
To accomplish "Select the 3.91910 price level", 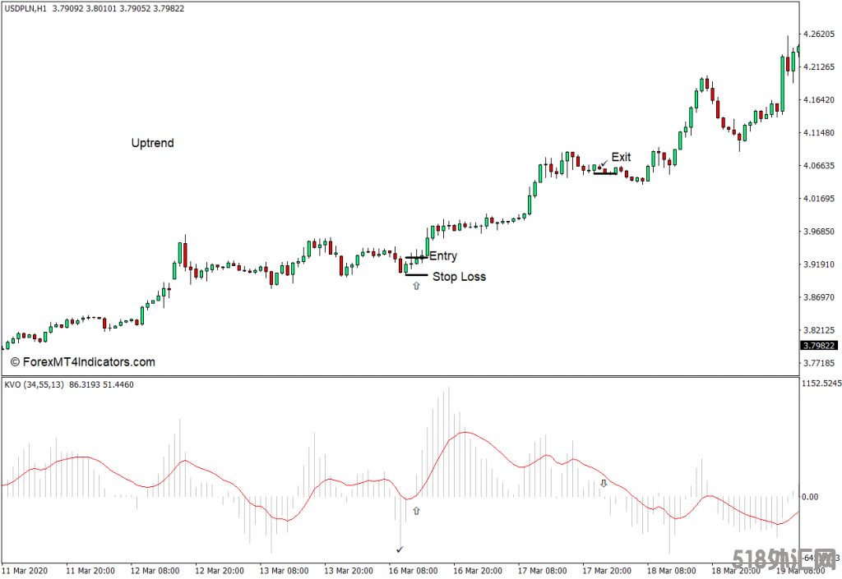I will point(819,264).
